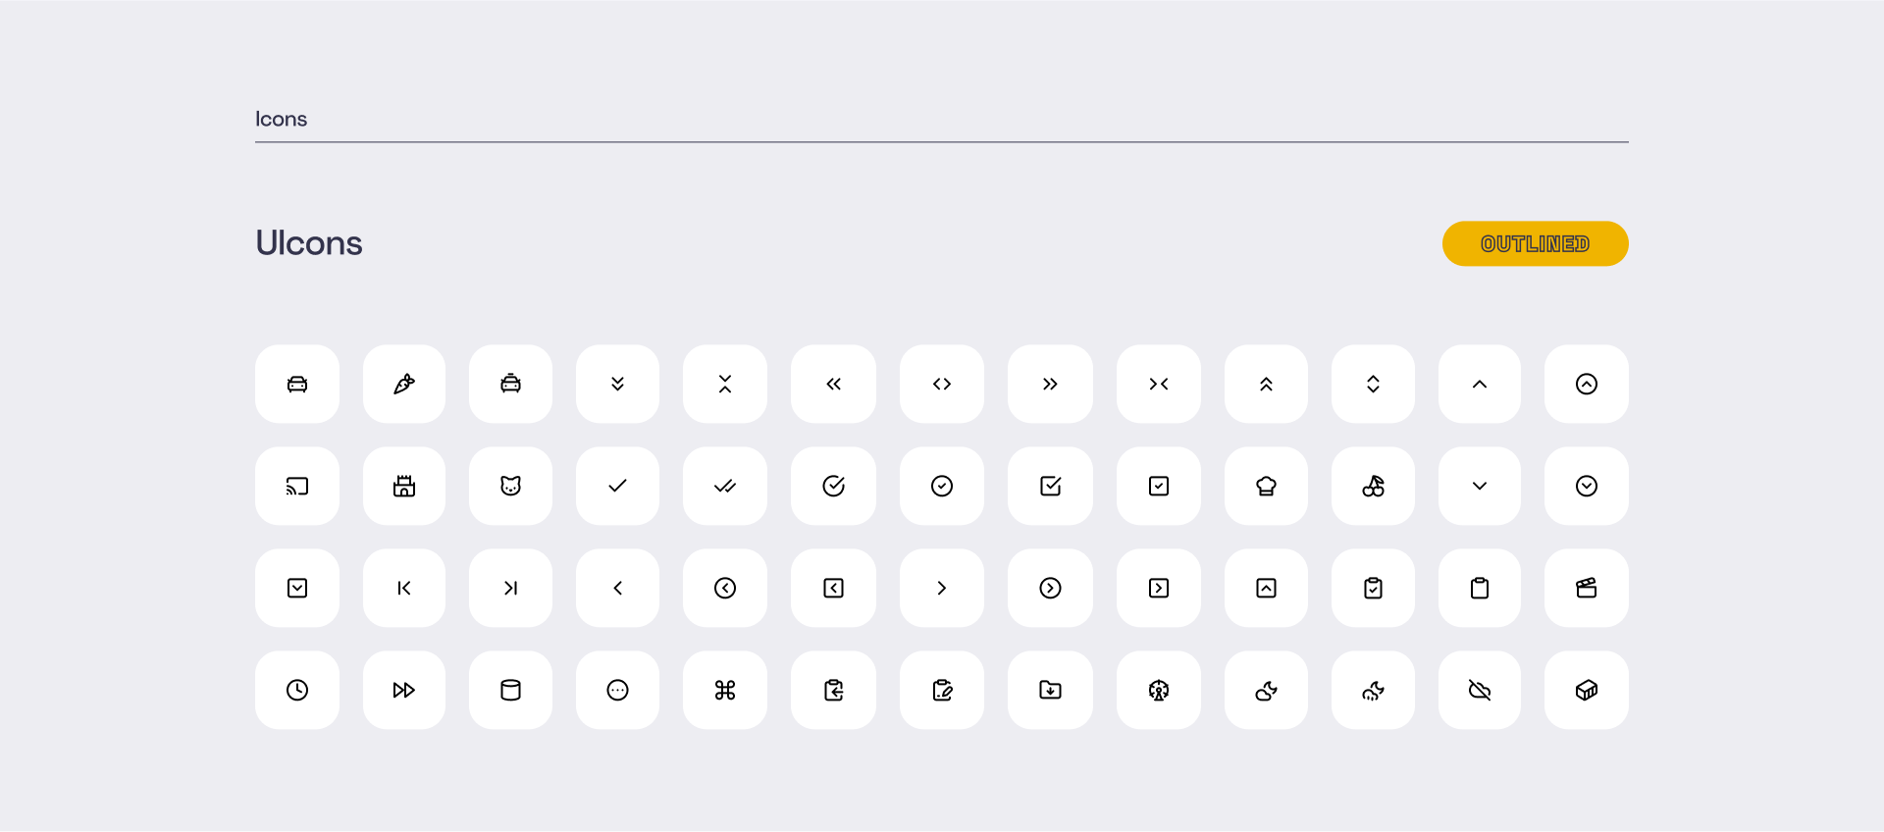Select the circle check icon
1884x832 pixels.
[x=942, y=486]
